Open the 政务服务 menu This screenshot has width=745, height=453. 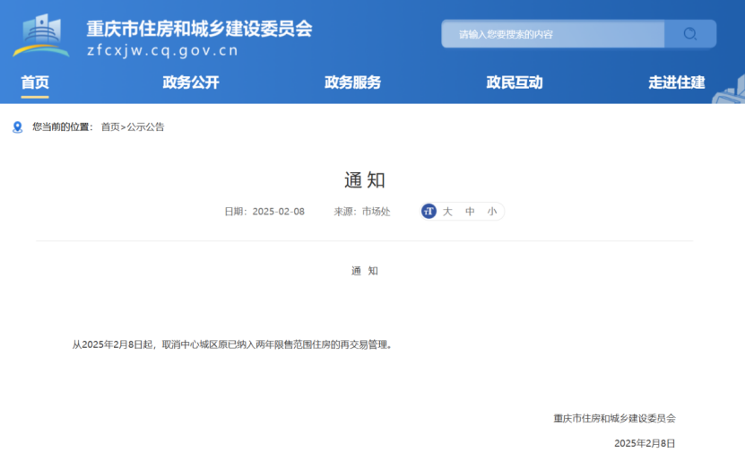point(352,83)
